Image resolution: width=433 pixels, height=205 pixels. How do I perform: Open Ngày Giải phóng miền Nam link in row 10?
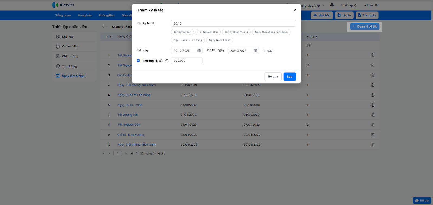point(136,145)
